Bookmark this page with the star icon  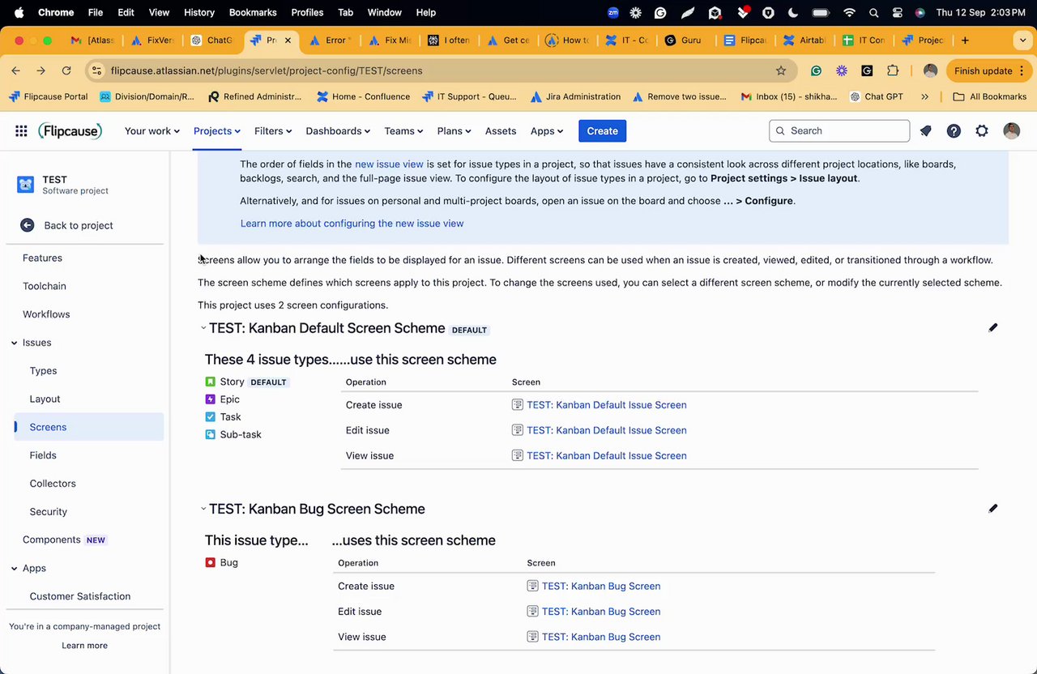(781, 70)
